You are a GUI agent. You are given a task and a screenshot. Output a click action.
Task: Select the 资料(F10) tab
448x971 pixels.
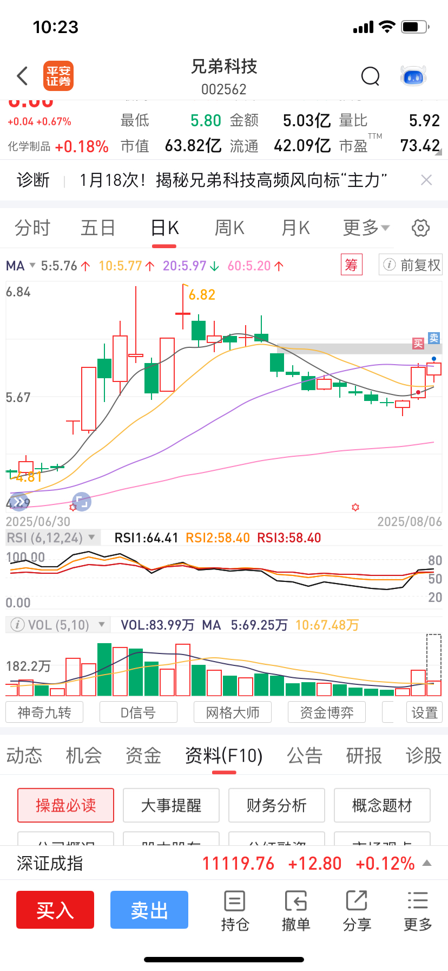pos(224,755)
